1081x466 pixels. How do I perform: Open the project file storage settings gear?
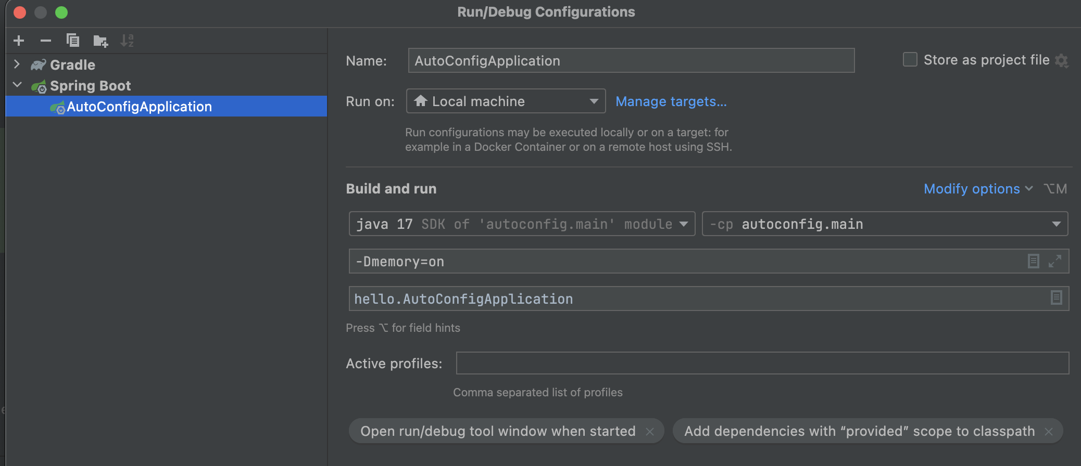pyautogui.click(x=1062, y=61)
